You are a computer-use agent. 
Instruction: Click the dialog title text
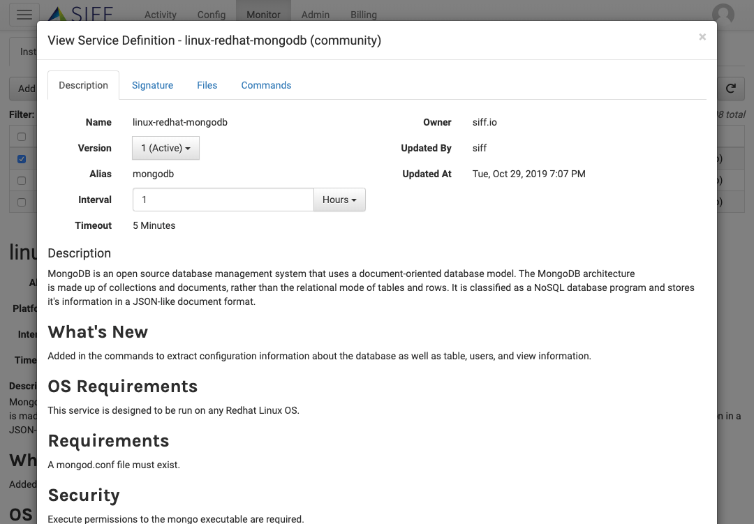click(214, 40)
